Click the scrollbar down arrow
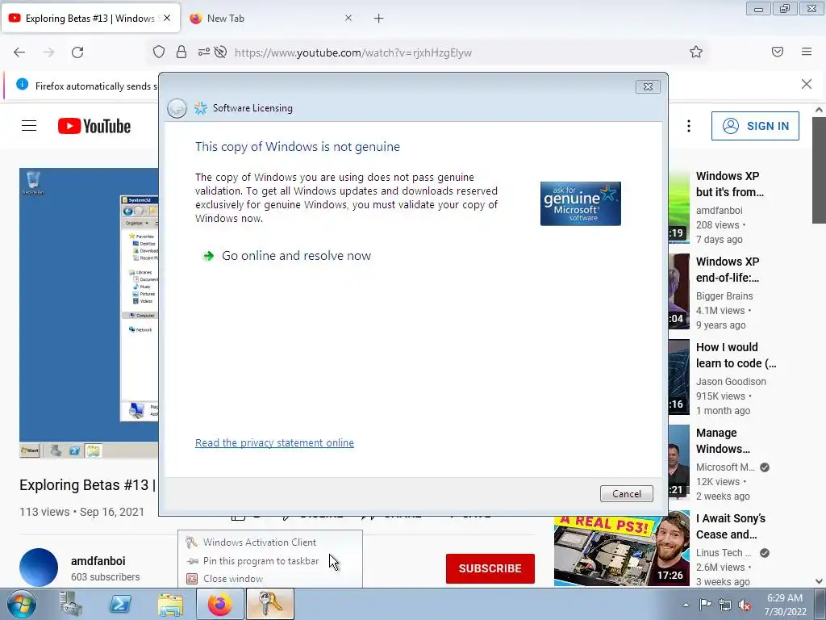826x620 pixels. (x=819, y=581)
